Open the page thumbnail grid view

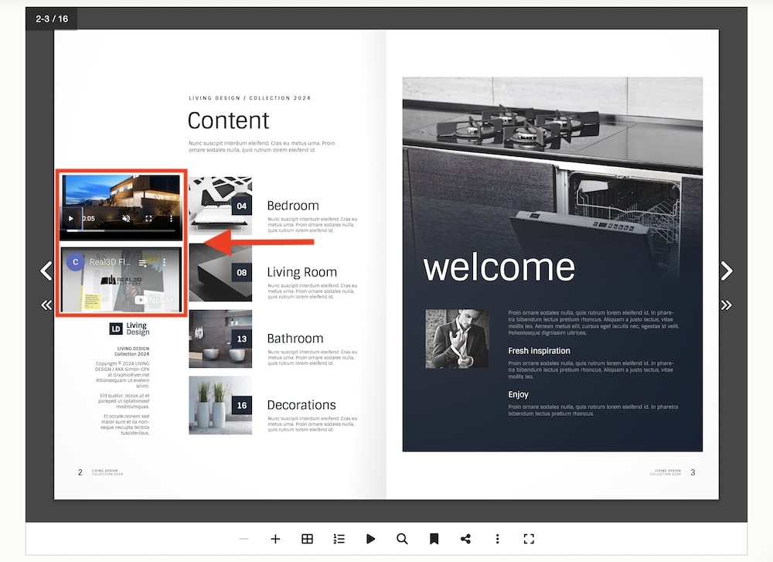307,539
